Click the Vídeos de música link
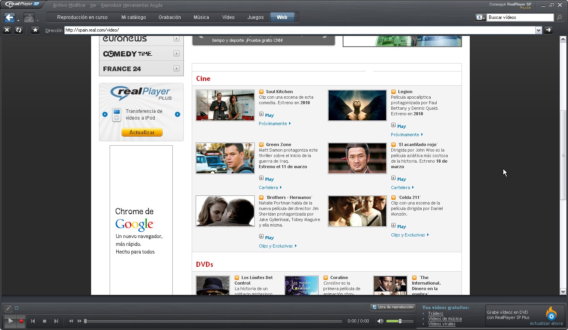Image resolution: width=568 pixels, height=330 pixels. pos(445,319)
